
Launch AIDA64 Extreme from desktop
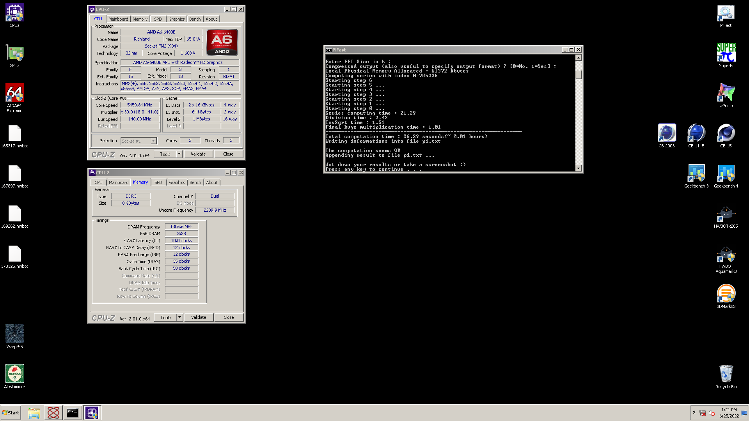click(14, 98)
